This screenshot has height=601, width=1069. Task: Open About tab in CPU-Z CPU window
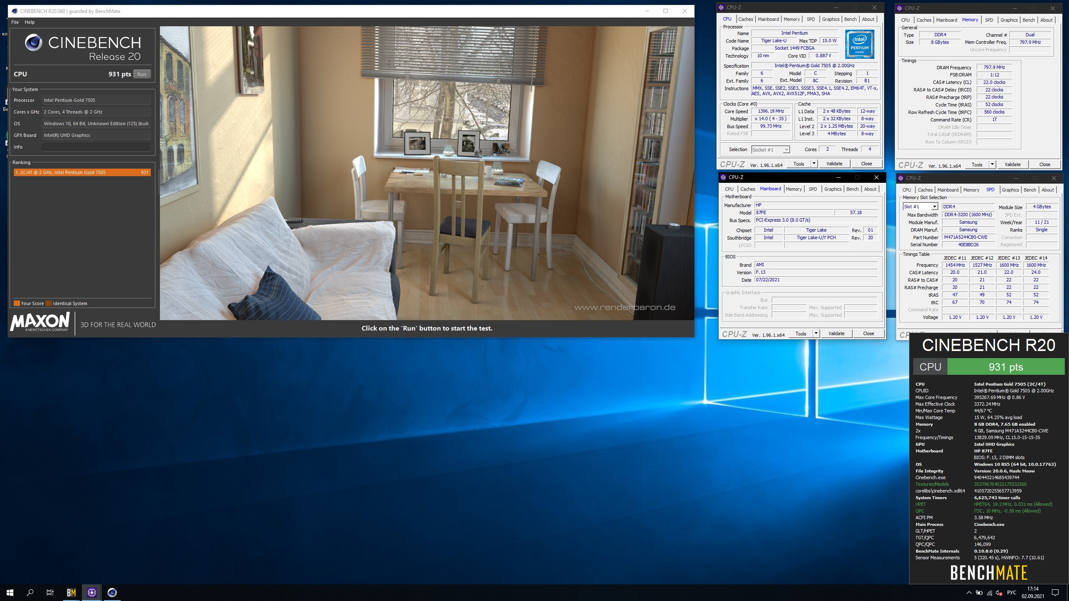(868, 19)
